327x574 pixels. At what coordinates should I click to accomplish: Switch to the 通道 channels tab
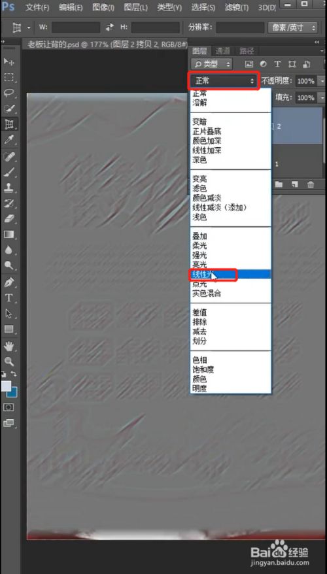pos(223,51)
